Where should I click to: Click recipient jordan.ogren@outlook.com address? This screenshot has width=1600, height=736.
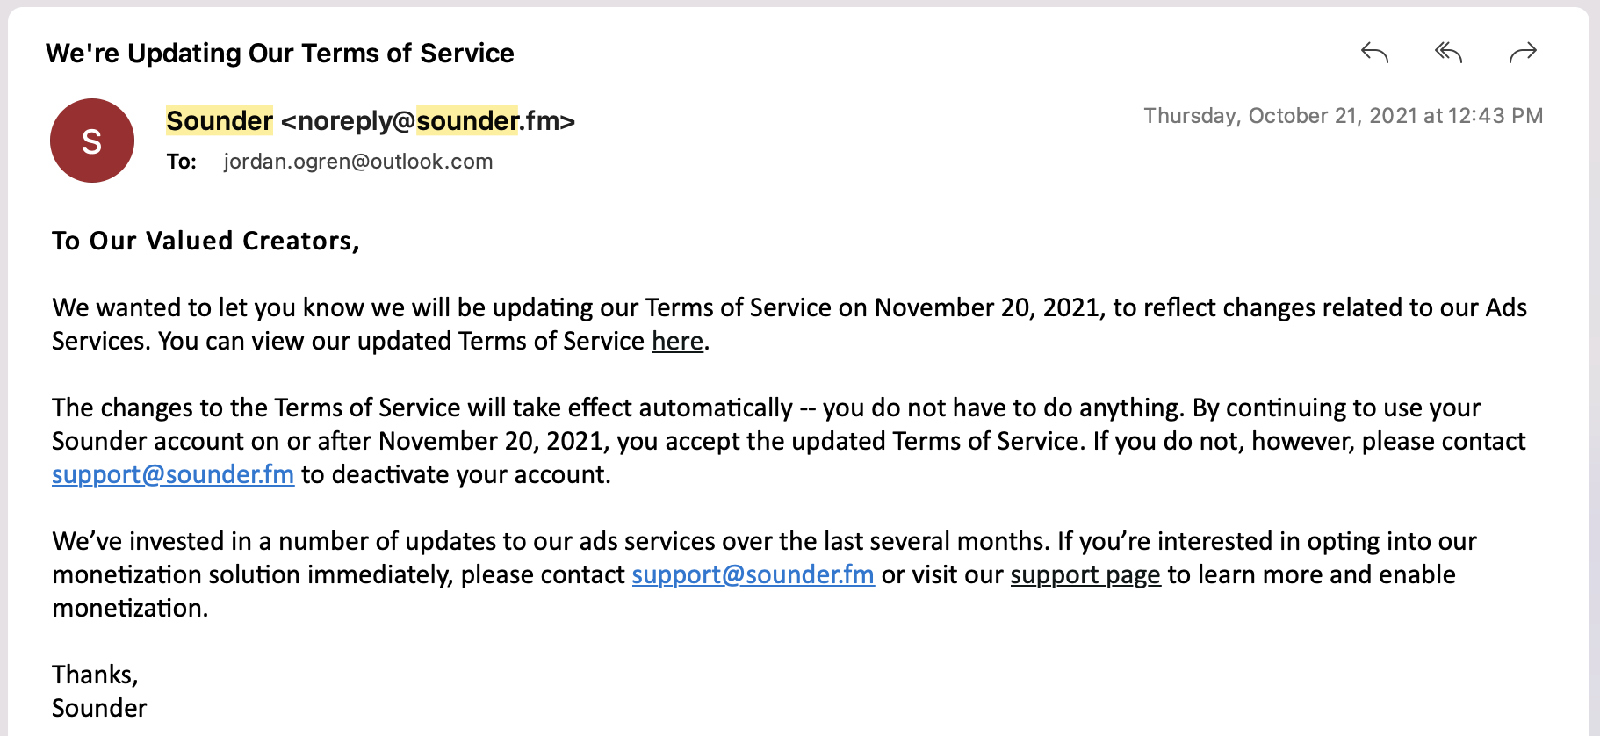pos(358,162)
